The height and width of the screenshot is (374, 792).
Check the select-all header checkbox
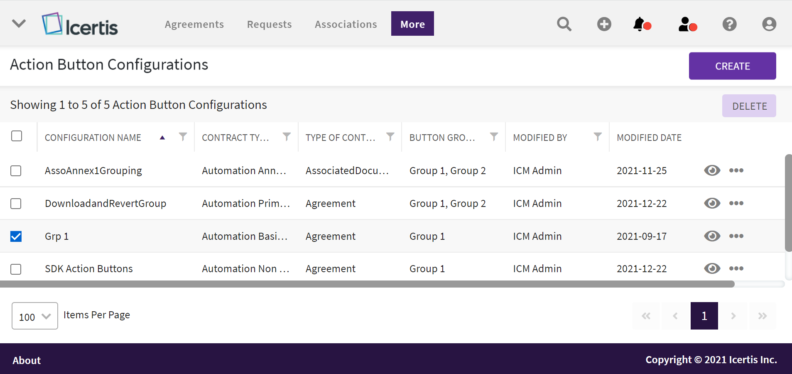[x=17, y=136]
